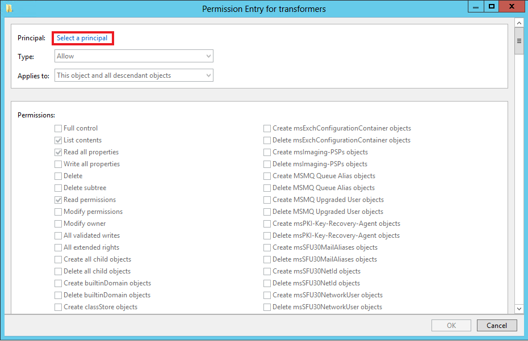This screenshot has height=341, width=528.
Task: Click the scrollbar up arrow
Action: coord(519,23)
